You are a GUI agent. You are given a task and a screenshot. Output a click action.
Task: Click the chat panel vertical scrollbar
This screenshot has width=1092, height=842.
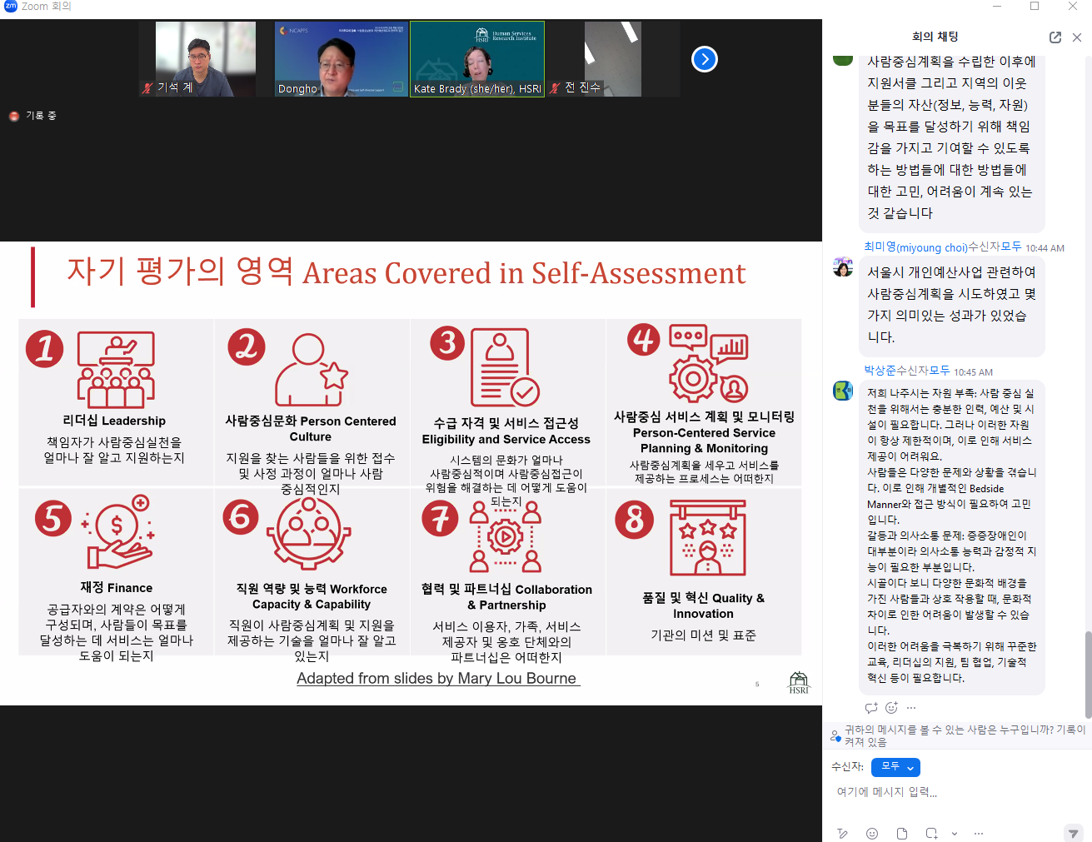click(x=1087, y=673)
